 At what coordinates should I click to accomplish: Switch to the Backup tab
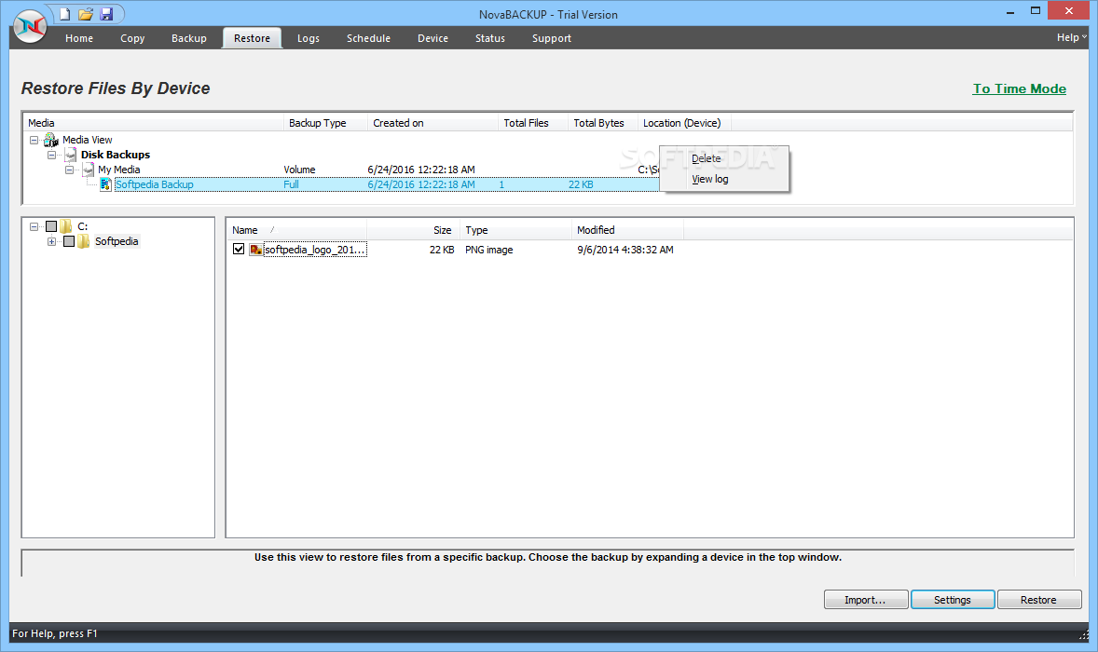(189, 38)
